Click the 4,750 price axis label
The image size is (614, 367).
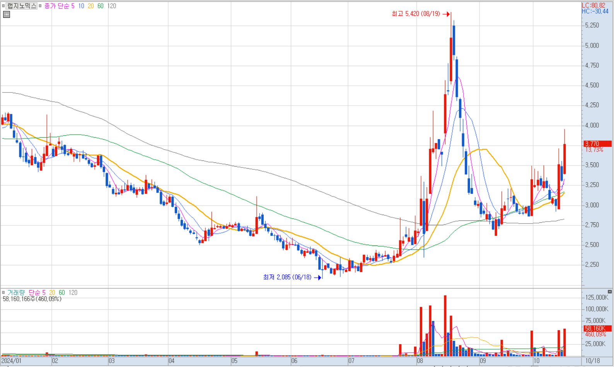(x=592, y=65)
